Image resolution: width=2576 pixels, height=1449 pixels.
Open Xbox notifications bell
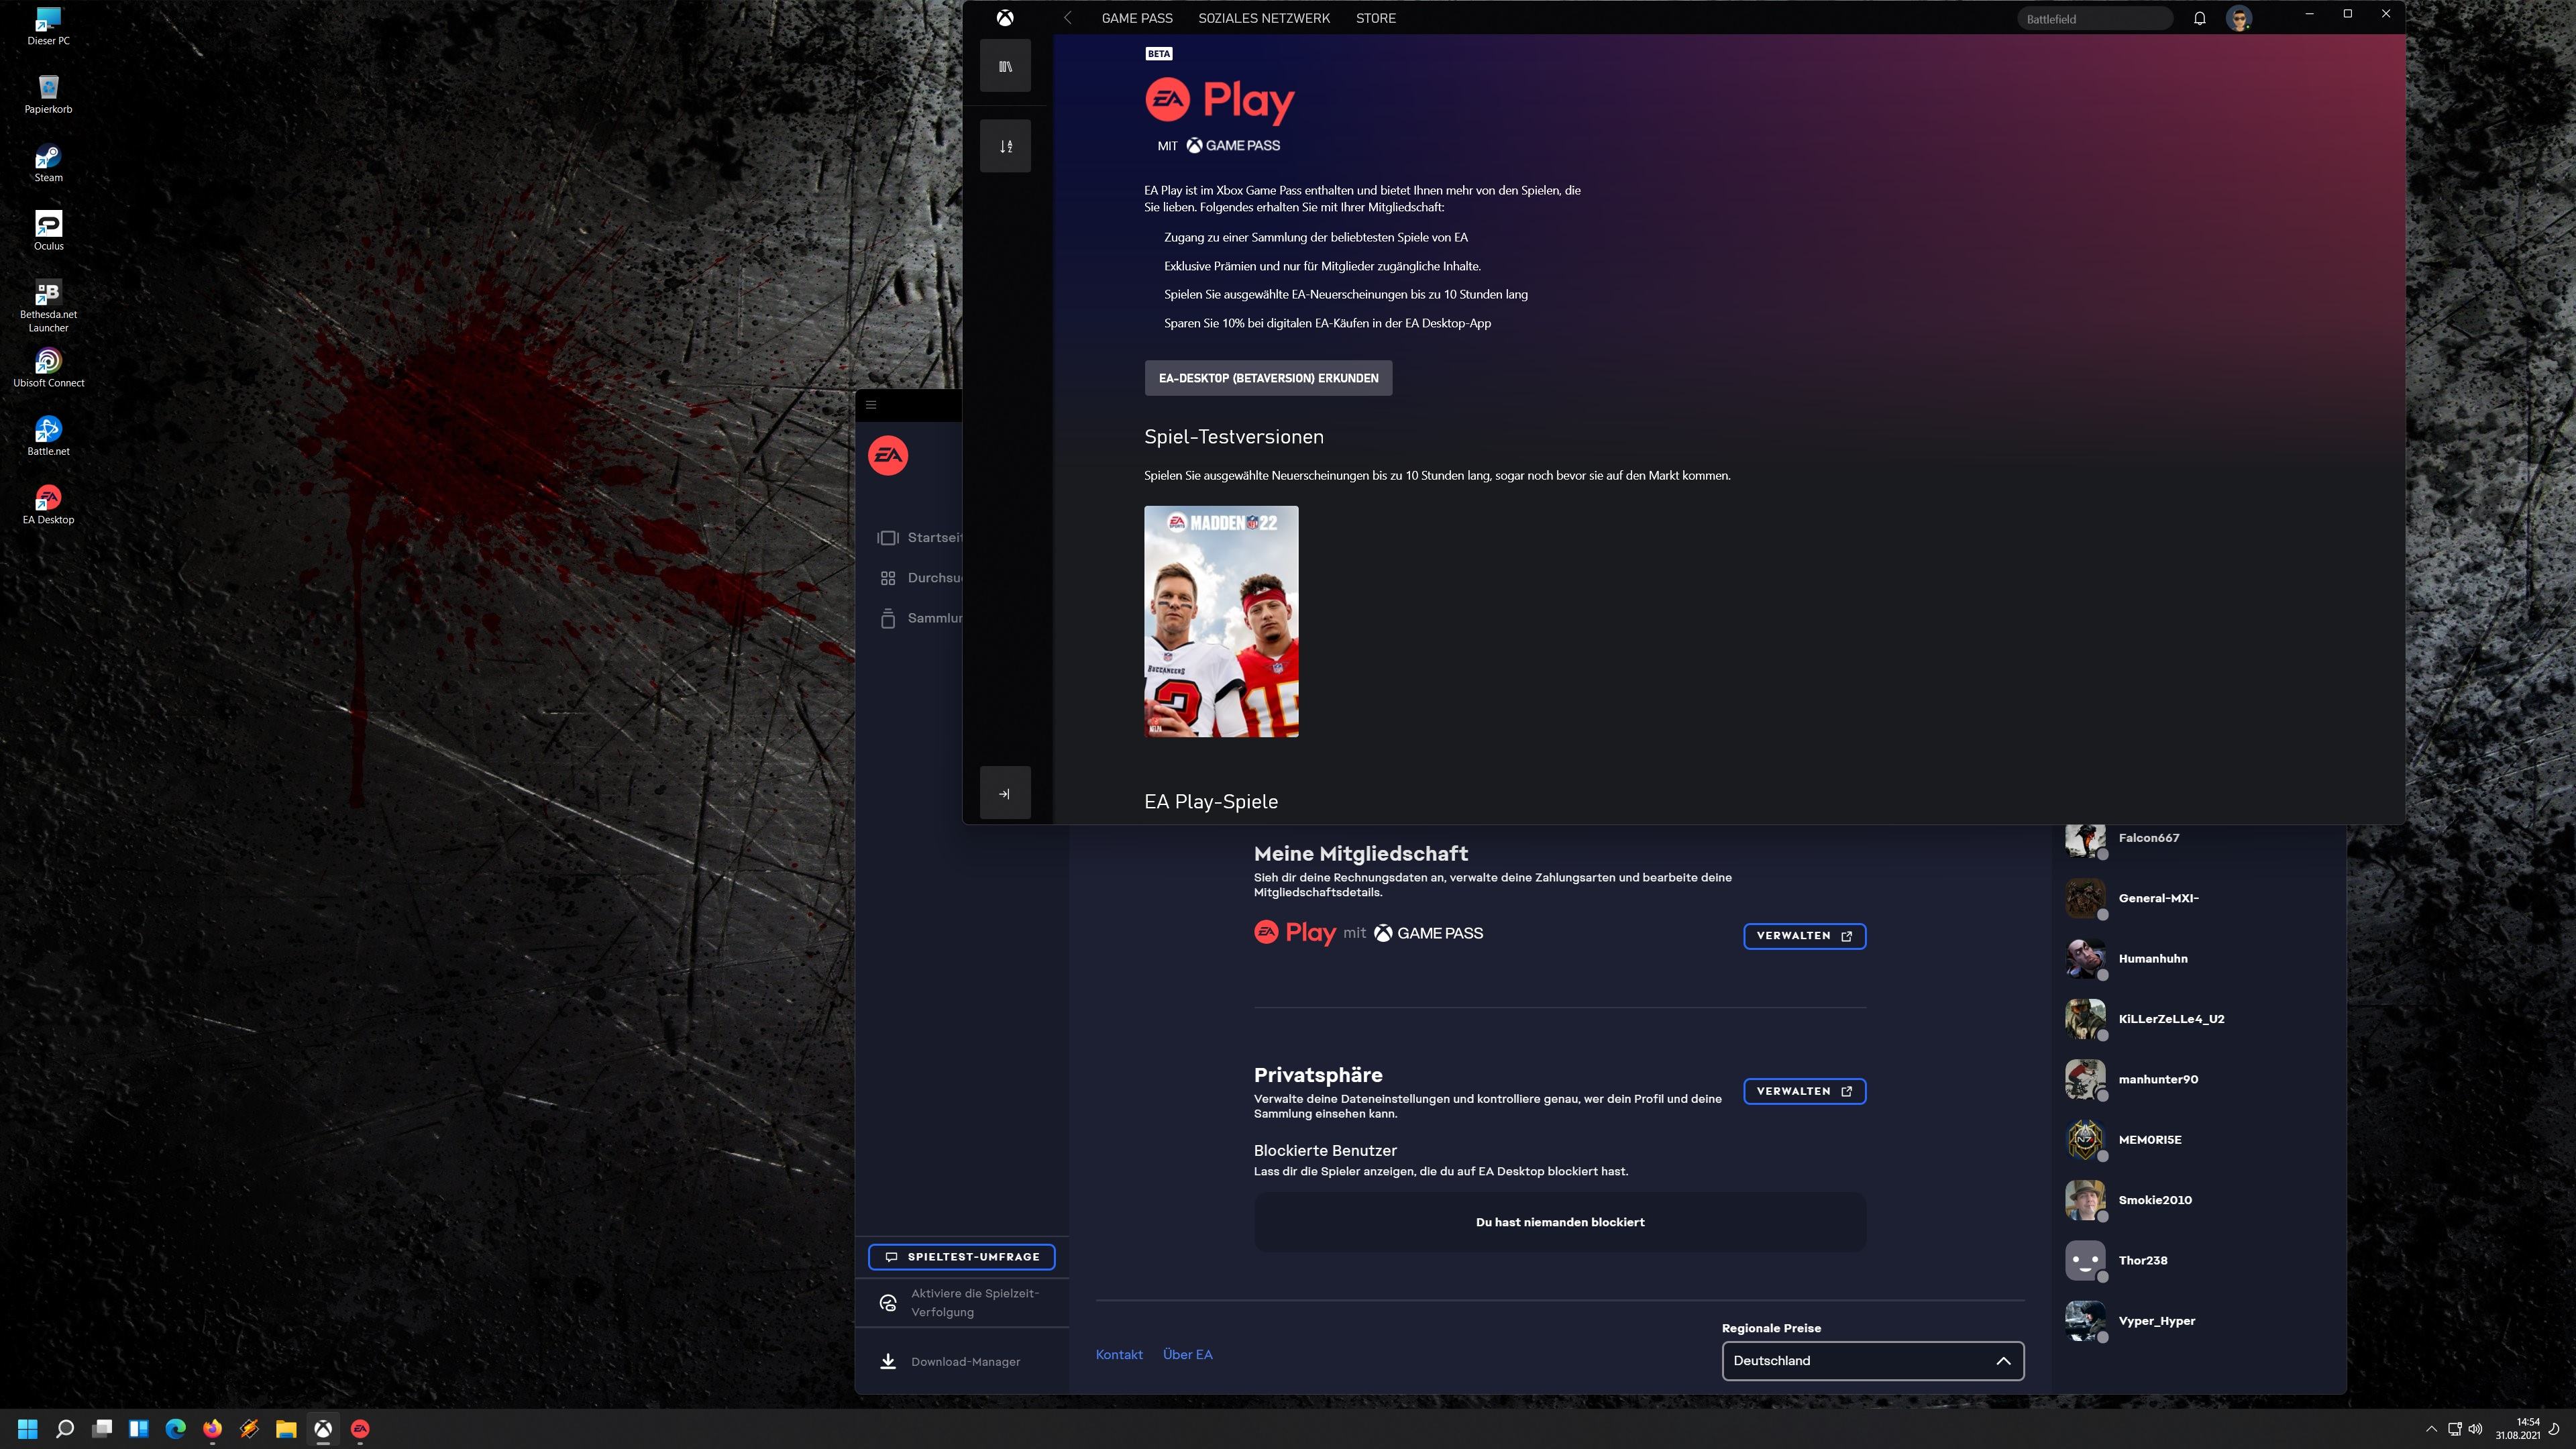(x=2199, y=18)
